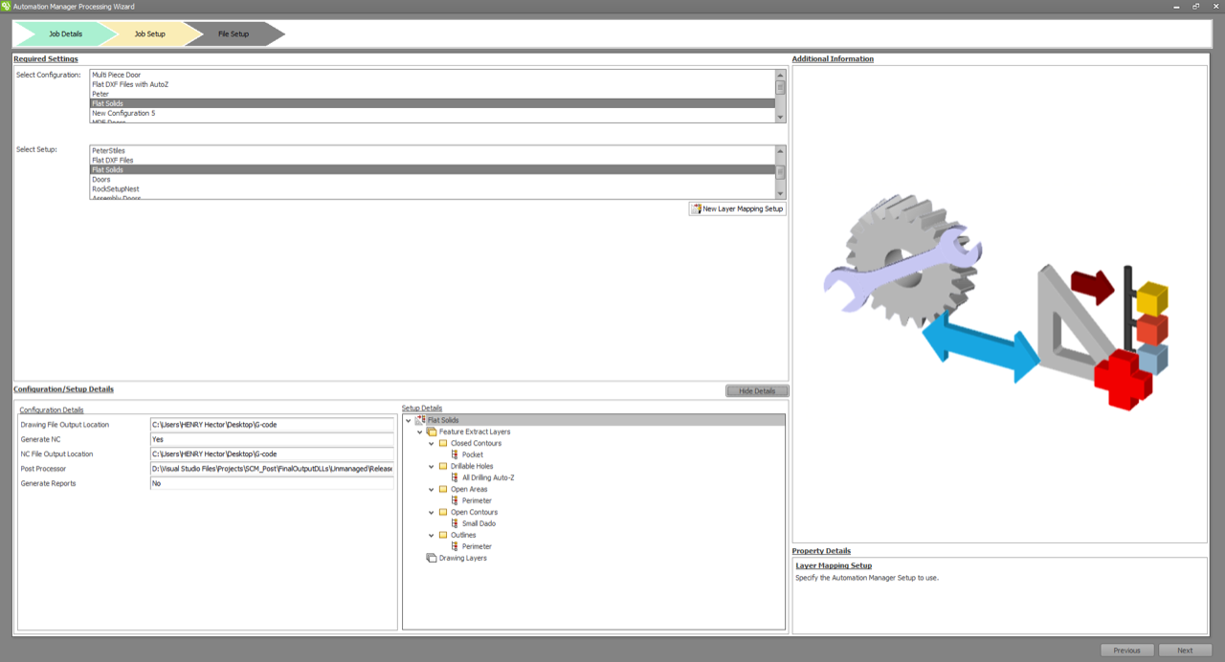Click the Closed Contours folder icon
This screenshot has width=1225, height=662.
pos(443,443)
